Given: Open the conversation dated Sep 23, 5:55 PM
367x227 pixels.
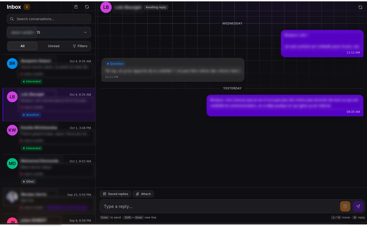Looking at the screenshot, I should click(49, 201).
